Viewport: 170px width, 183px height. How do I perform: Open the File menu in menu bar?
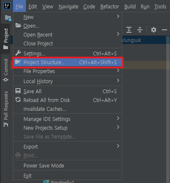[19, 6]
